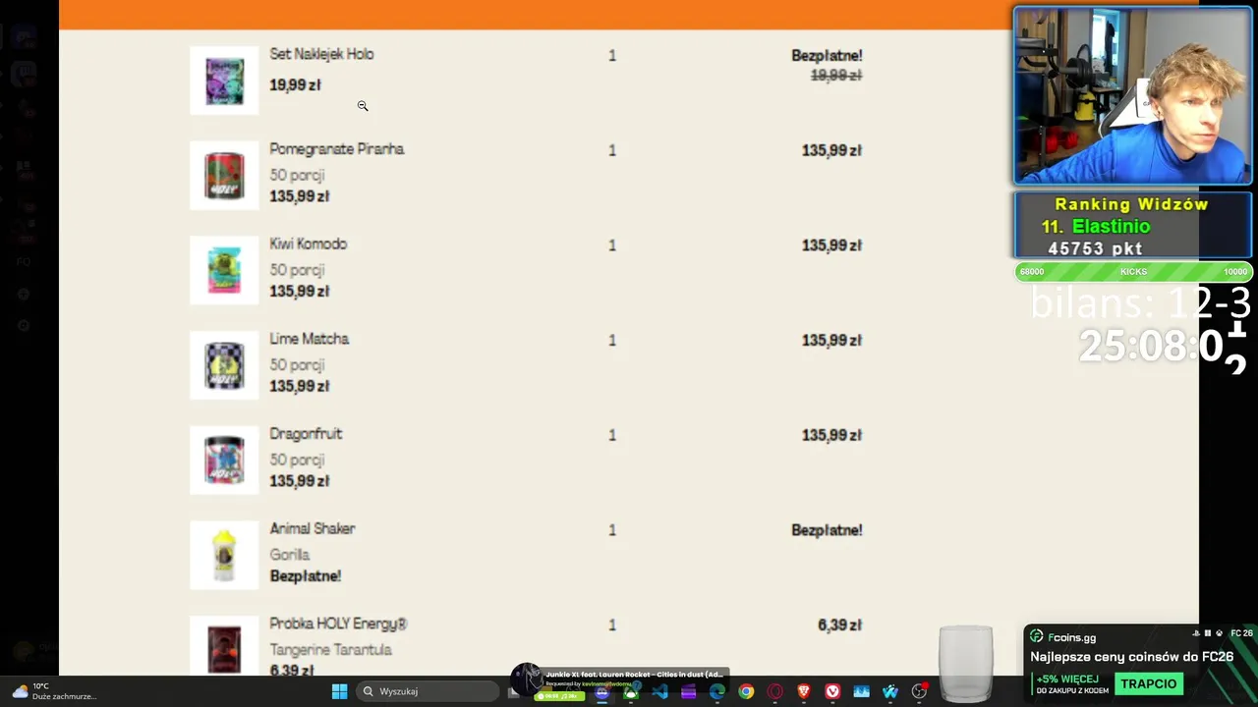Click the TRAPCIO code button in Fcoins ad
The image size is (1258, 707).
pos(1148,683)
